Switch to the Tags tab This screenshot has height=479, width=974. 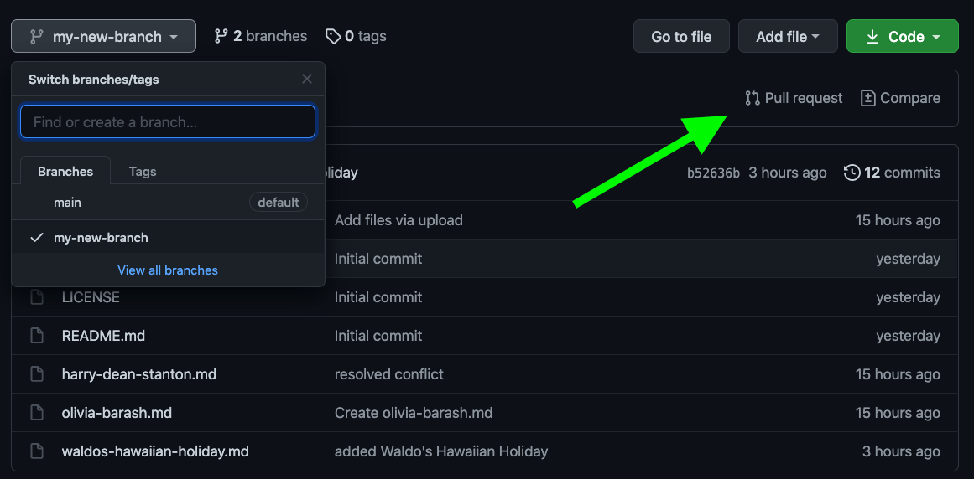coord(143,172)
